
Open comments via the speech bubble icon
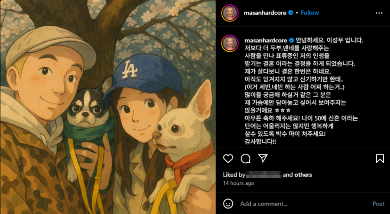(245, 158)
